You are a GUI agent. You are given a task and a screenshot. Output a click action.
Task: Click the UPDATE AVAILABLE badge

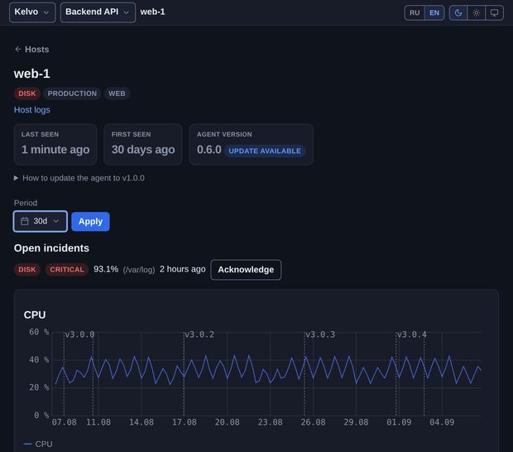[x=265, y=151]
